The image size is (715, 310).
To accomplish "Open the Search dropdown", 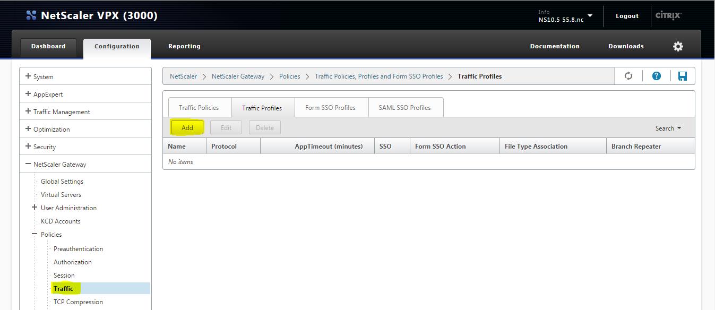I will click(x=668, y=128).
